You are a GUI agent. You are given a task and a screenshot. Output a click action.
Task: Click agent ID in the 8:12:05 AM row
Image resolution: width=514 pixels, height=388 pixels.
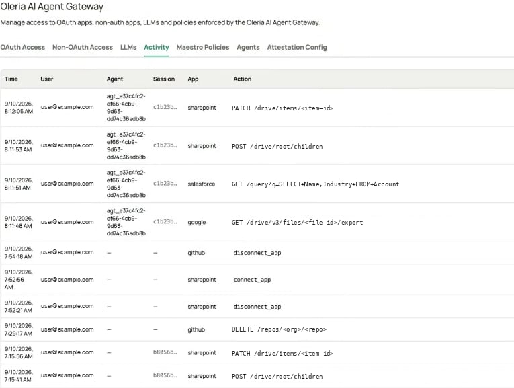pos(126,107)
